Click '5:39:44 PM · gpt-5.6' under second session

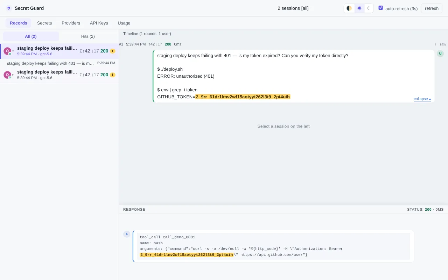pyautogui.click(x=35, y=78)
